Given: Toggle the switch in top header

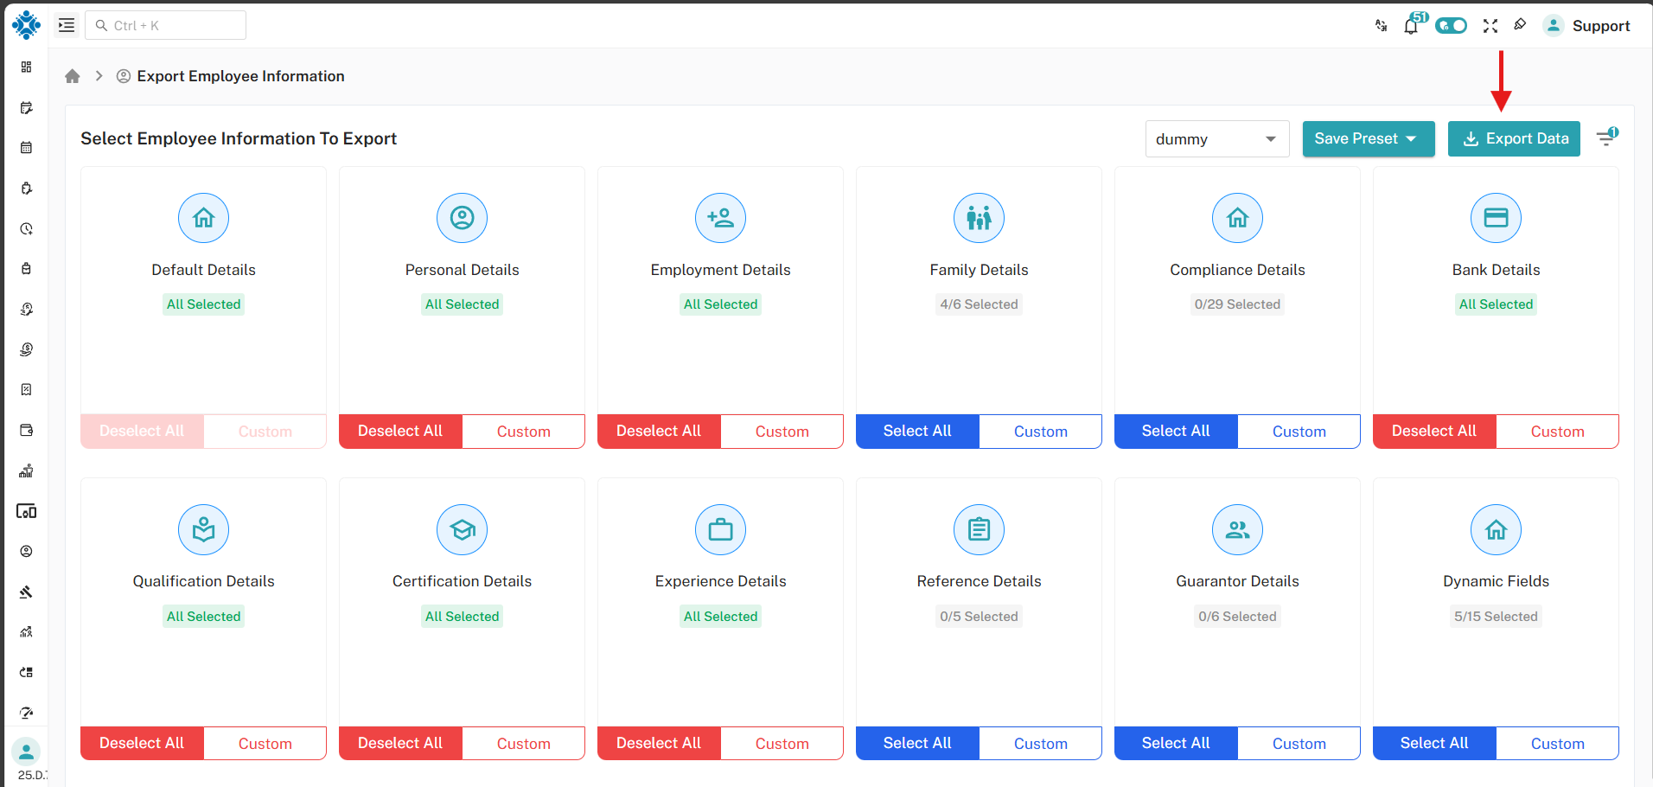Looking at the screenshot, I should pyautogui.click(x=1451, y=26).
